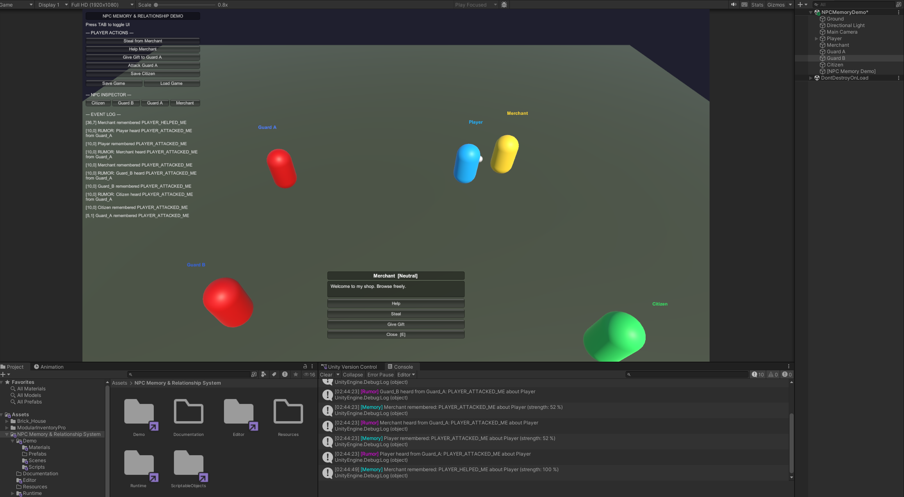
Task: Click Steal from Merchant button
Action: 143,41
